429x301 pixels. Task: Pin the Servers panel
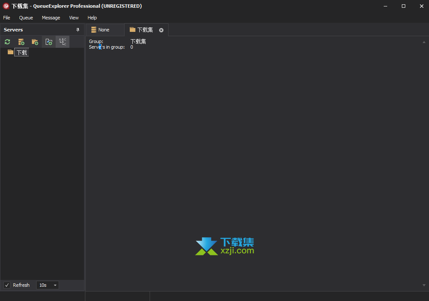[78, 30]
